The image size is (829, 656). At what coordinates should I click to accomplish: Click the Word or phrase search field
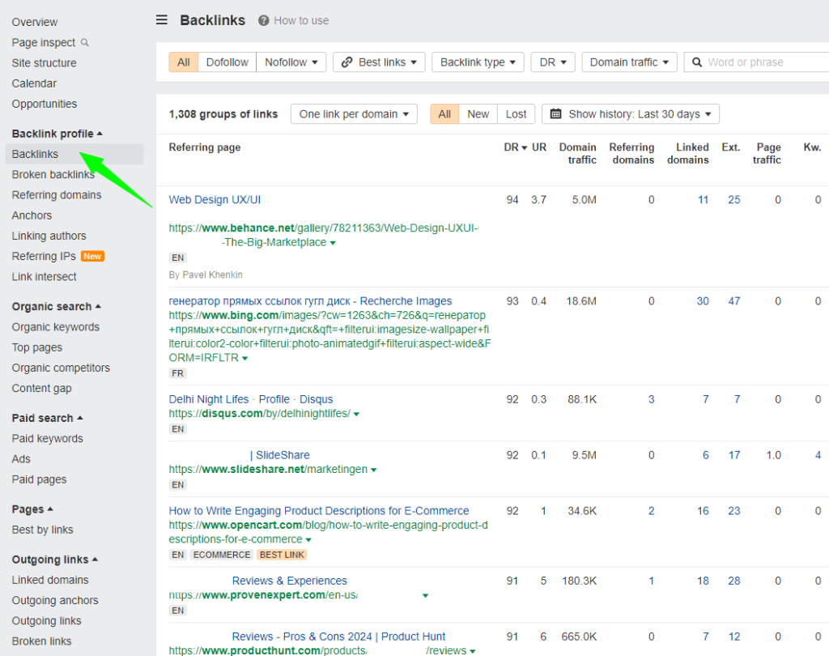[761, 62]
